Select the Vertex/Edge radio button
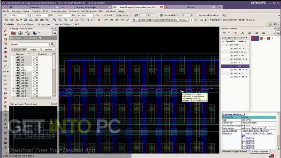This screenshot has width=281, height=158. pyautogui.click(x=52, y=24)
